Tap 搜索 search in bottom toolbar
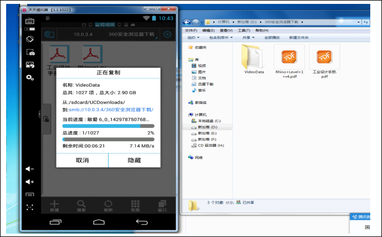Viewport: 382px width, 237px height. 81,206
